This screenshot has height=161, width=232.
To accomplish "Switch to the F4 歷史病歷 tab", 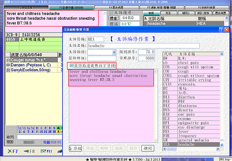I will click(116, 8).
